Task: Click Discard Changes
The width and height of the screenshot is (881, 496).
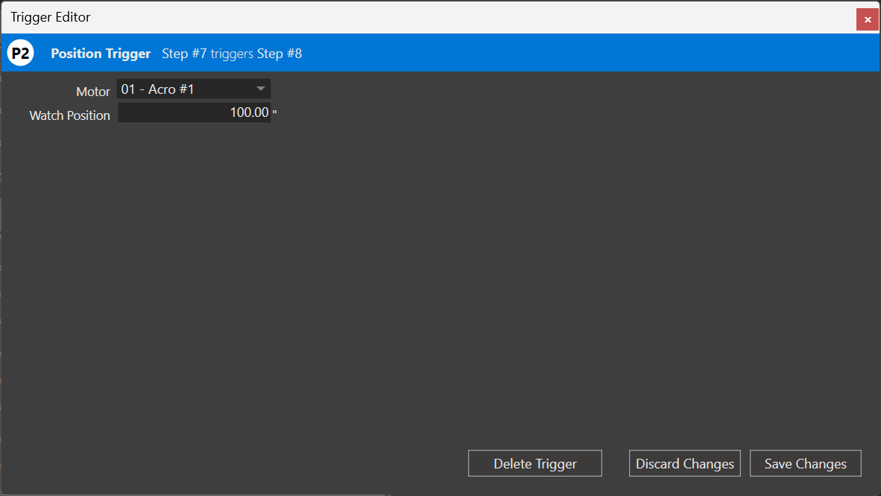Action: point(684,463)
